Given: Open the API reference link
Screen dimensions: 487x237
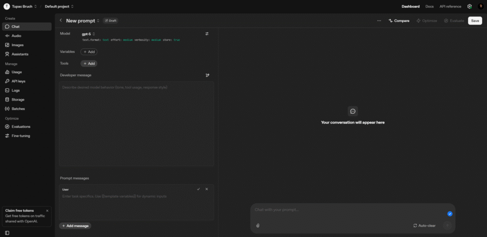Looking at the screenshot, I should (x=450, y=7).
